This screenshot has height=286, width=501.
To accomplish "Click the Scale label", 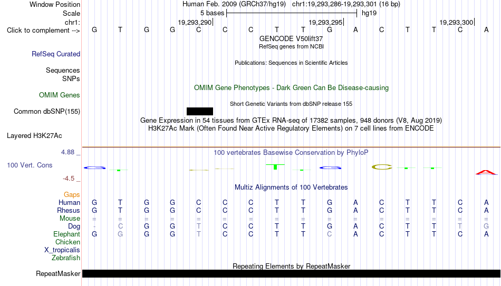I will pos(72,13).
